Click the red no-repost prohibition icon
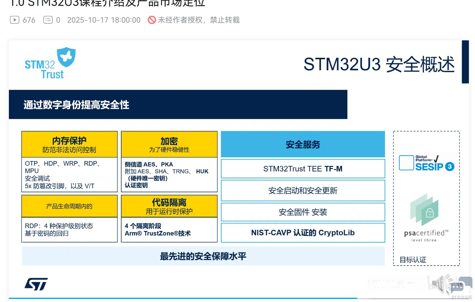Image resolution: width=475 pixels, height=302 pixels. click(x=152, y=20)
